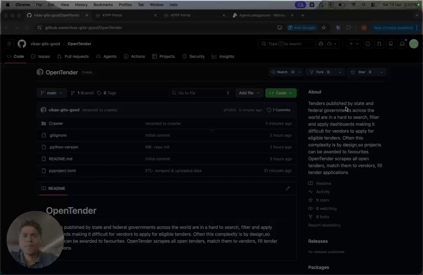The height and width of the screenshot is (275, 423).
Task: Click the GitHub Octocat logo
Action: [x=22, y=44]
